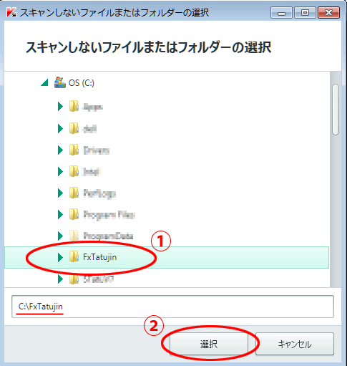The height and width of the screenshot is (366, 347).
Task: Click the dell folder icon
Action: (x=74, y=128)
